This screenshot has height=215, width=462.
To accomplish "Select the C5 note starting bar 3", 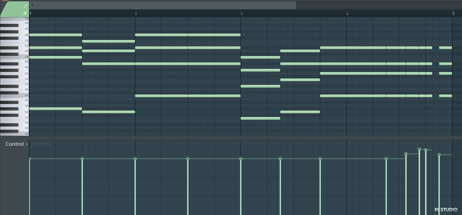I will coord(260,57).
